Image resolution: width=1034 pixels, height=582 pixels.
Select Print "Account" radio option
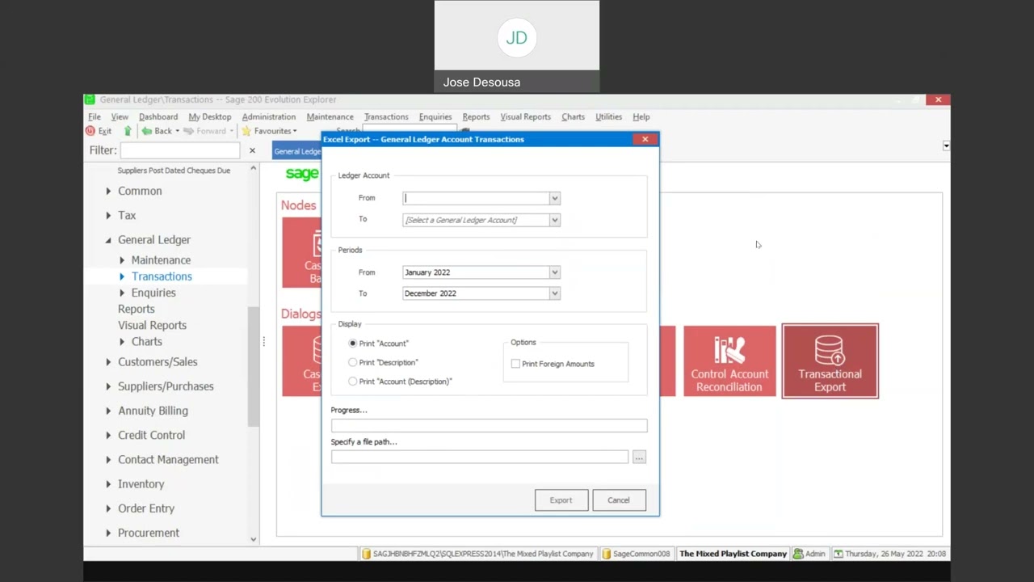pos(353,344)
